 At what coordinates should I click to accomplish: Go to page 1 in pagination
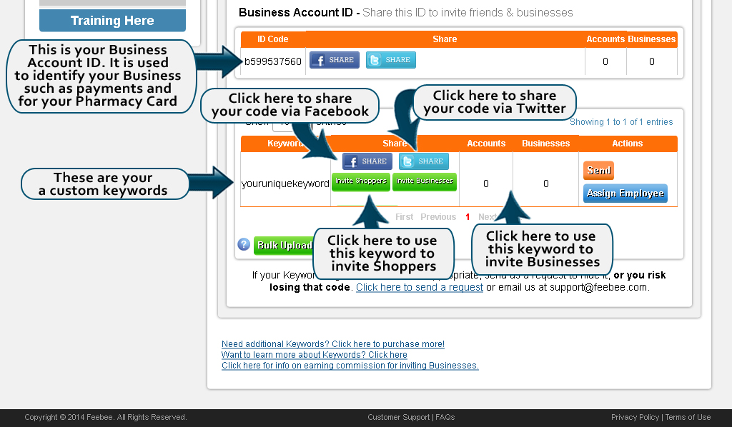468,217
